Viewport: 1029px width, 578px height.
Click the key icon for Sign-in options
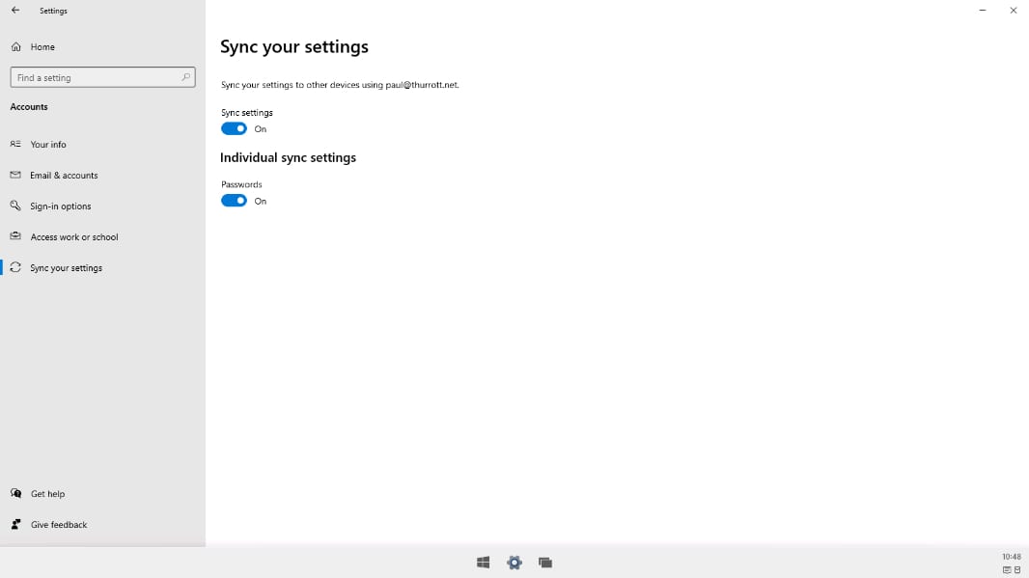15,206
